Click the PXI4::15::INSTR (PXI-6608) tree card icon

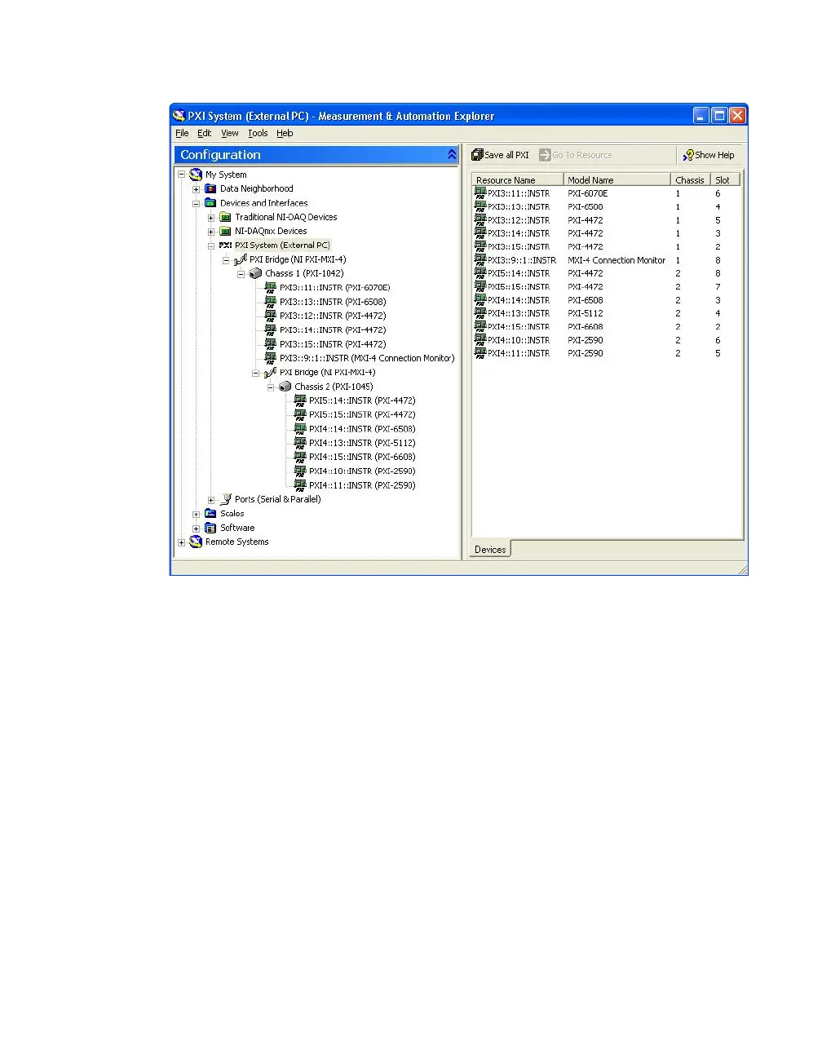click(300, 457)
